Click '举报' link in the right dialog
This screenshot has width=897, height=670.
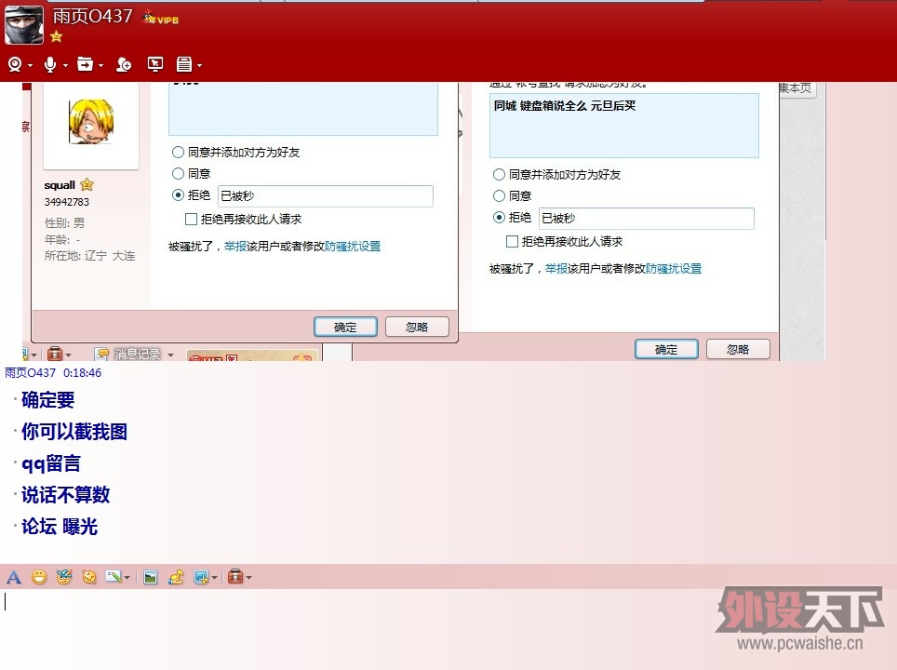[556, 268]
